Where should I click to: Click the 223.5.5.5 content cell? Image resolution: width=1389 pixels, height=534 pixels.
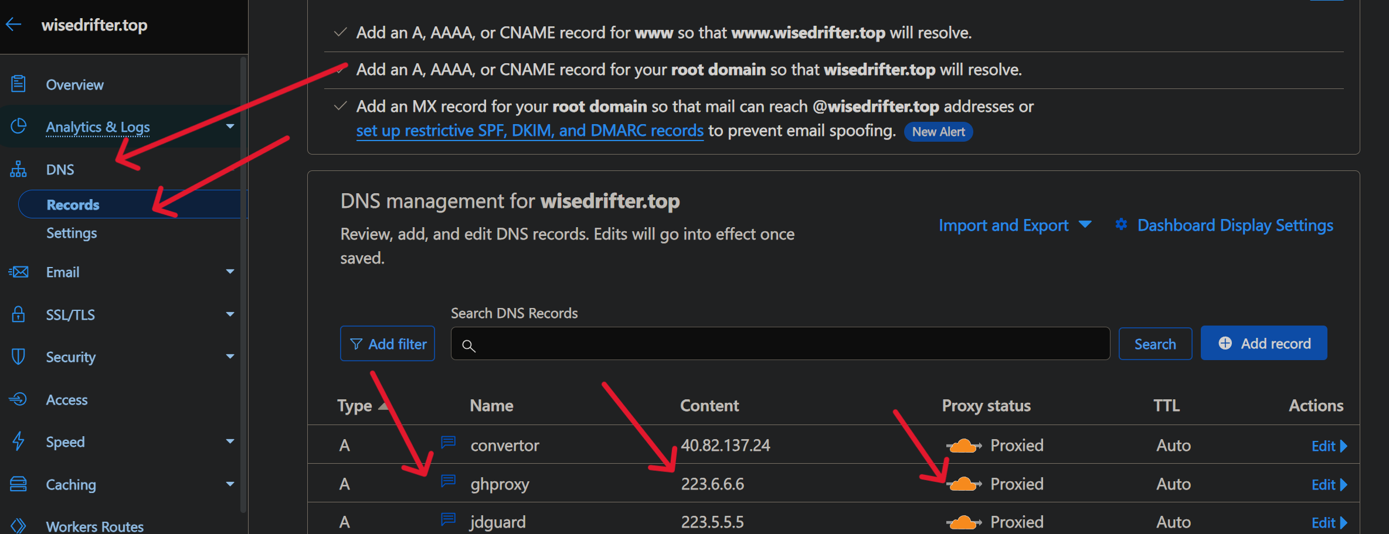712,522
